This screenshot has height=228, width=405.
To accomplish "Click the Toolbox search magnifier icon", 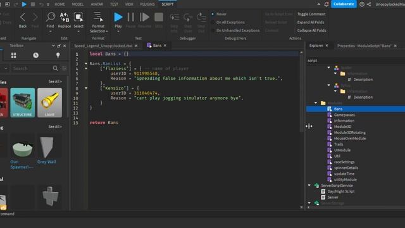I will click(55, 68).
